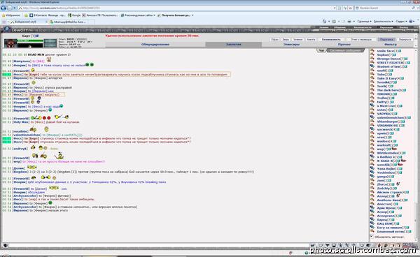The height and width of the screenshot is (257, 420).
Task: Focus the chat message input field
Action: [x=159, y=245]
